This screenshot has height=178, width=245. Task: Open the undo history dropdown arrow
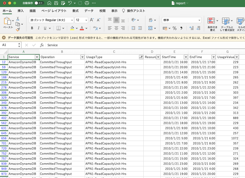point(75,3)
